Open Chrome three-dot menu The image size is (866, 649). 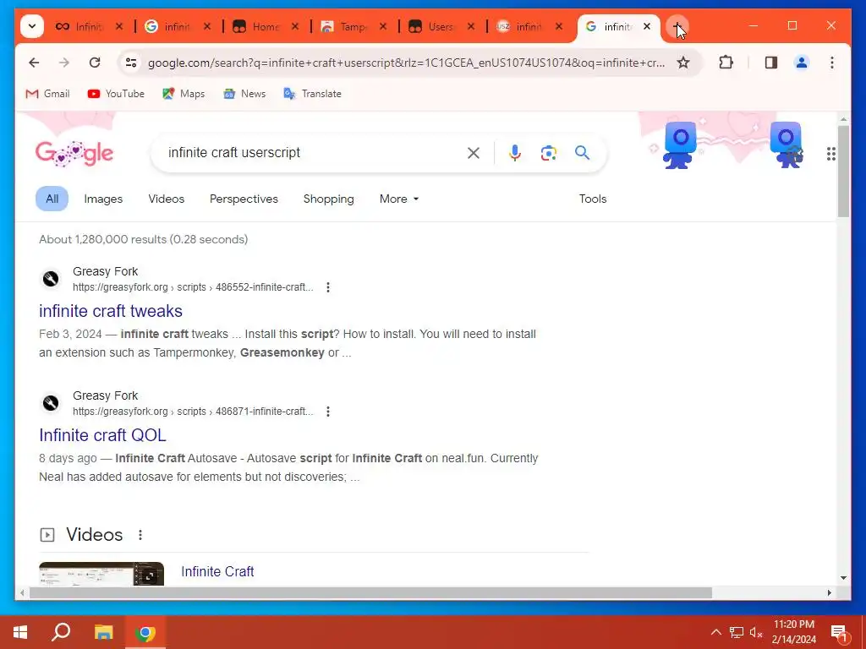(x=832, y=63)
